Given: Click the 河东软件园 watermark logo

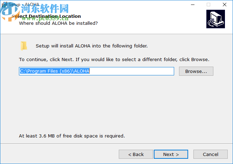Looking at the screenshot, I should pyautogui.click(x=44, y=8).
